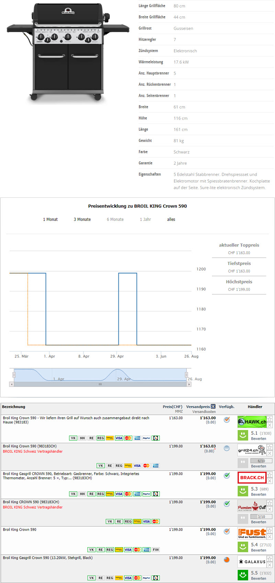Click favorite star next to BRACK.CH logo
The width and height of the screenshot is (275, 583).
pyautogui.click(x=270, y=474)
